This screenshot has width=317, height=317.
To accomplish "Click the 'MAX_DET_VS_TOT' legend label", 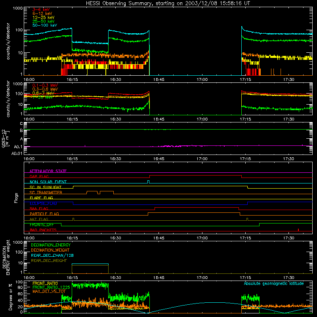I will [49, 291].
